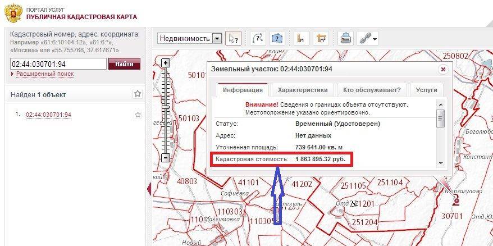Activate the identify-by-line query tool
The height and width of the screenshot is (246, 493).
click(257, 38)
